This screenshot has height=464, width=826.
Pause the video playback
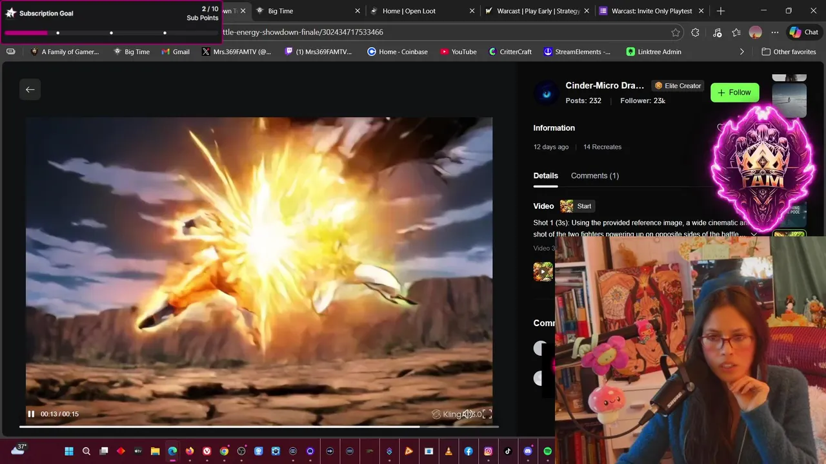(31, 414)
